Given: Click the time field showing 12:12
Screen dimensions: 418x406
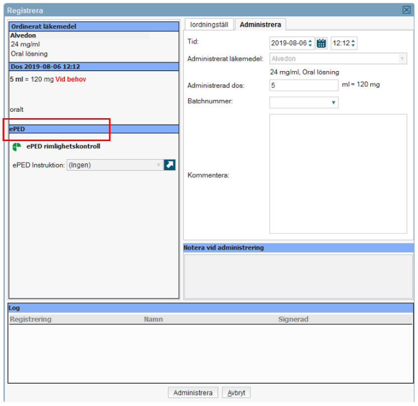Looking at the screenshot, I should click(341, 43).
